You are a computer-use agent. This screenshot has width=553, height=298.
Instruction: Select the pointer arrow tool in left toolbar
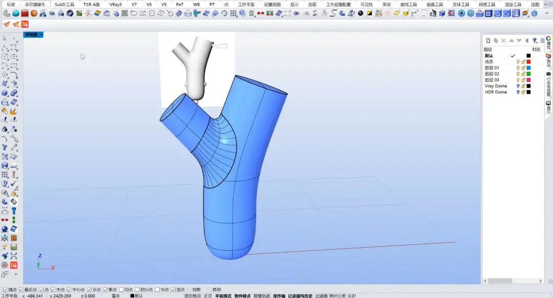[5, 38]
